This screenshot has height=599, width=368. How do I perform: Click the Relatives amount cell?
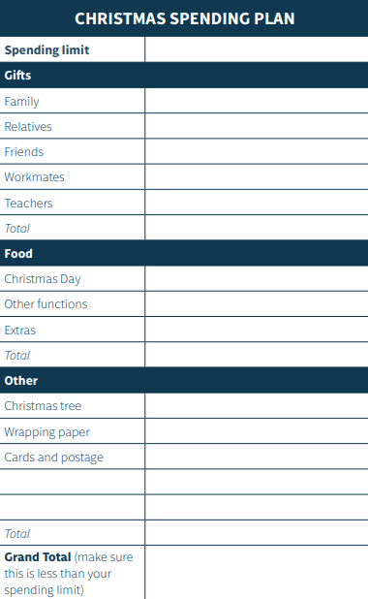(x=257, y=126)
